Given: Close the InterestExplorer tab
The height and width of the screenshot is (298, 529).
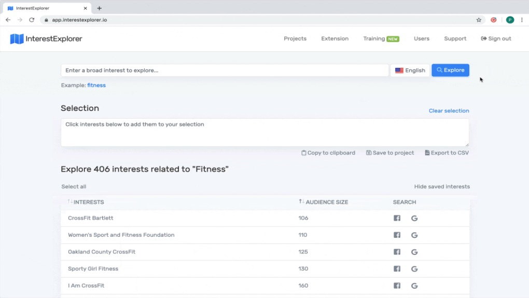Looking at the screenshot, I should pos(86,8).
